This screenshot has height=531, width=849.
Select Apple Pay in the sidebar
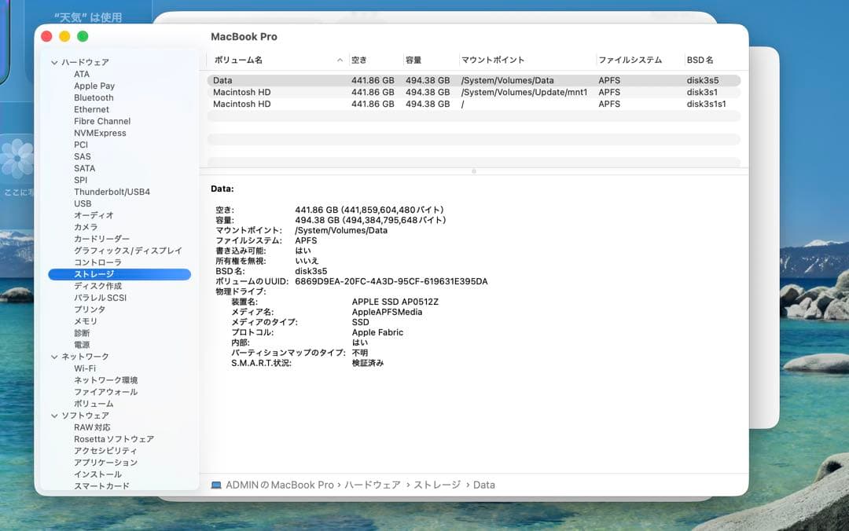point(94,86)
